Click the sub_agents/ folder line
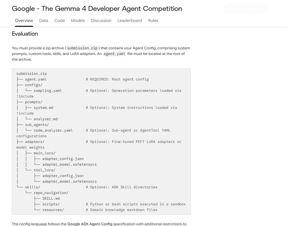The height and width of the screenshot is (226, 287). 37,125
